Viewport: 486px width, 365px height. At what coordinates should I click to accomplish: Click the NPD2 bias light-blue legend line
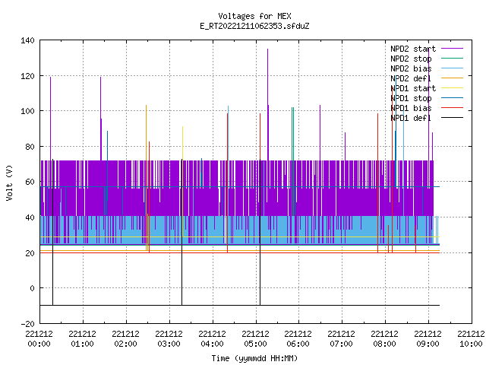pyautogui.click(x=452, y=68)
